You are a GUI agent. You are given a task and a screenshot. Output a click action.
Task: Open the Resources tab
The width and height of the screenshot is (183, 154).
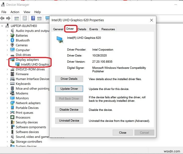[x=108, y=29]
